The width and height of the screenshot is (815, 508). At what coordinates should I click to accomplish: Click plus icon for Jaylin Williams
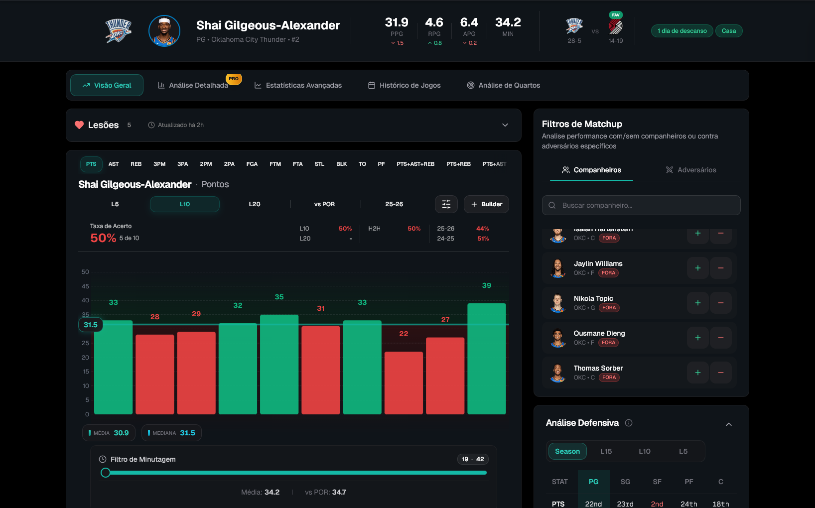pos(697,268)
